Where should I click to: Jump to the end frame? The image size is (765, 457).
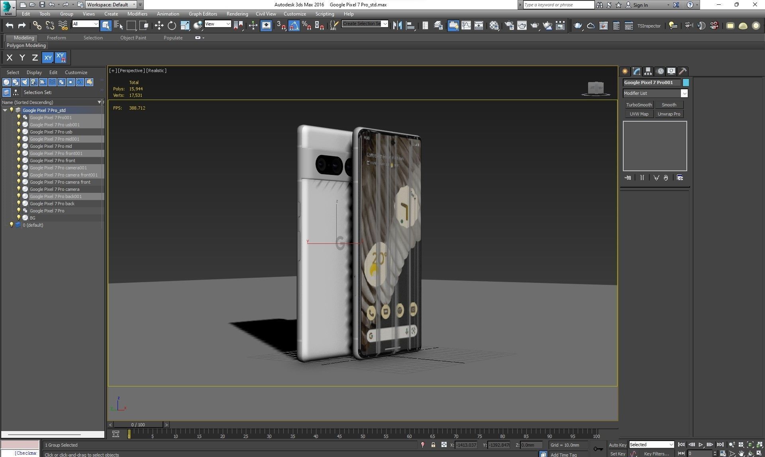point(720,445)
